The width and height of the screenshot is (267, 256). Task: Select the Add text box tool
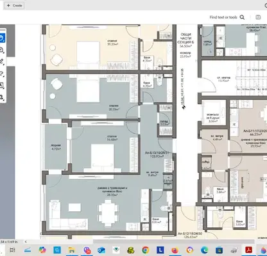click(1, 86)
